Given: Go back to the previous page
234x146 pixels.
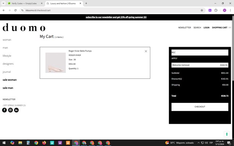Looking at the screenshot, I should tap(4, 10).
